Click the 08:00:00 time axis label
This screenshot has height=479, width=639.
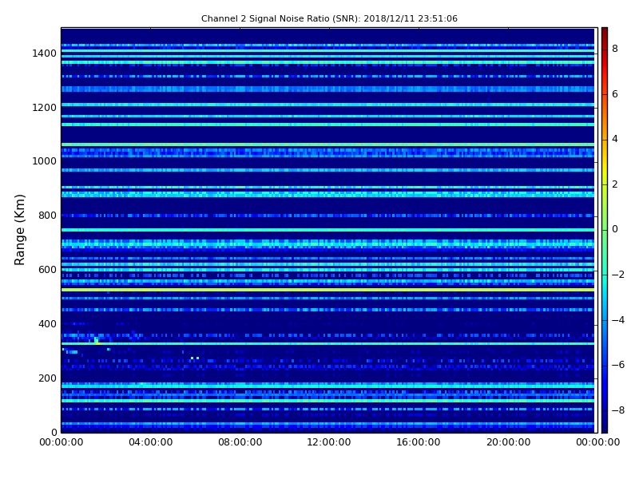click(240, 442)
